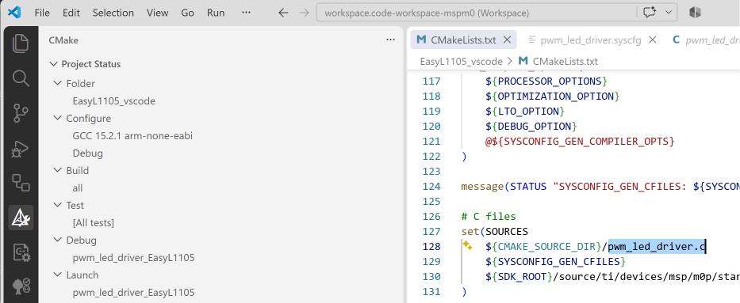Open the Copilot chat icon
Viewport: 740px width, 303px height.
(650, 13)
